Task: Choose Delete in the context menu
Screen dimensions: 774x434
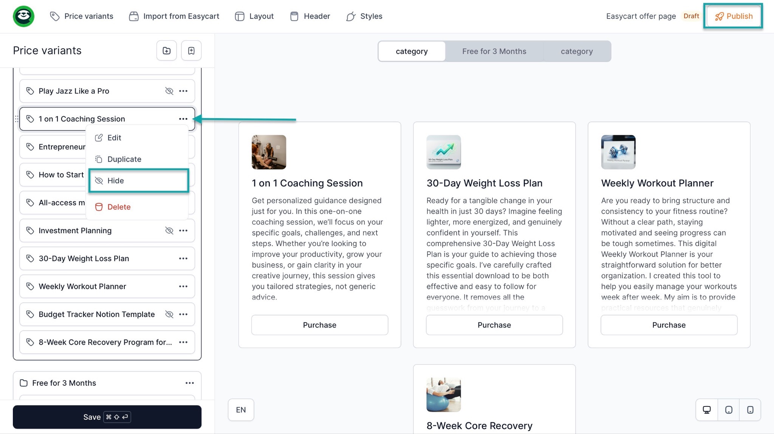Action: (119, 207)
